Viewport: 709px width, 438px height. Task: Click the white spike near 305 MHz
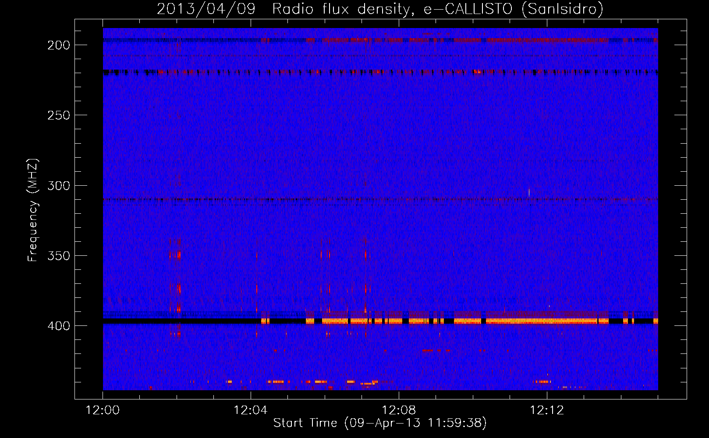pyautogui.click(x=529, y=192)
